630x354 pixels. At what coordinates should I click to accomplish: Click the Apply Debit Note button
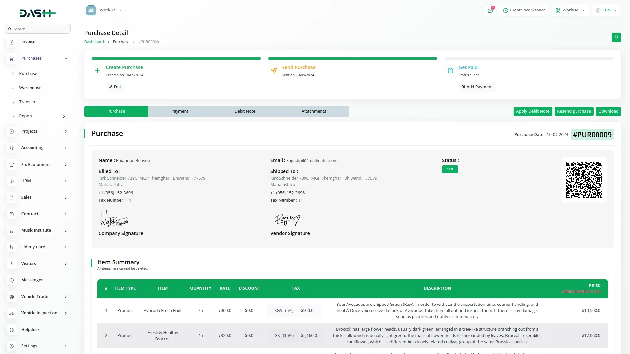(x=532, y=111)
